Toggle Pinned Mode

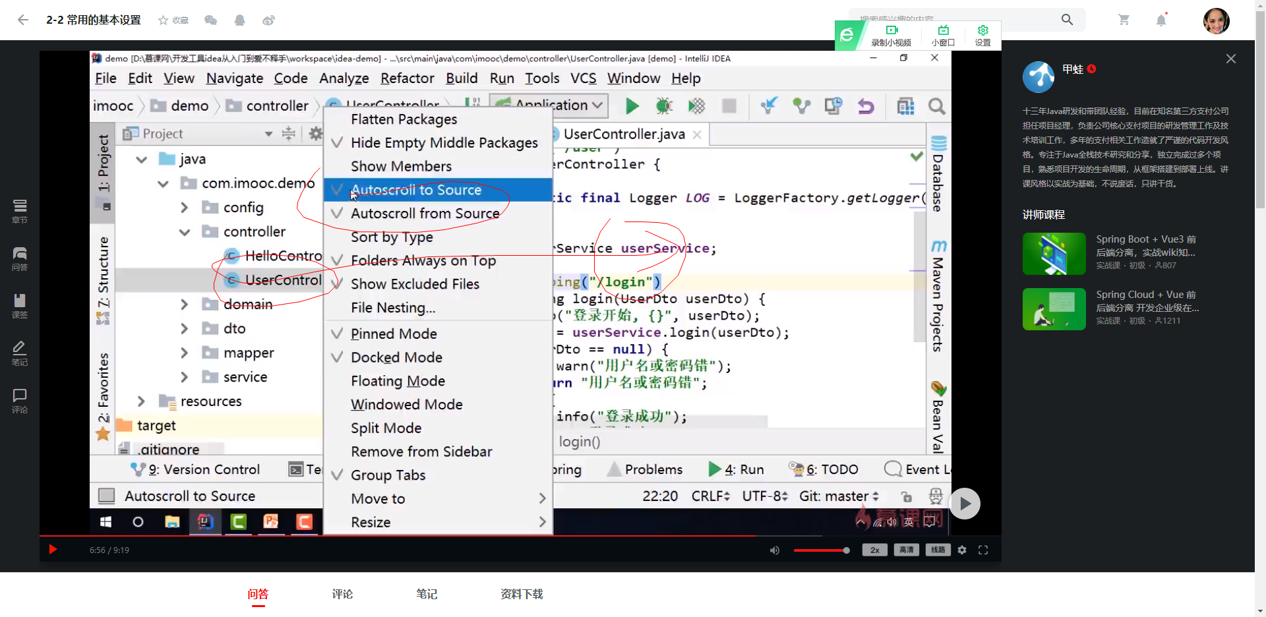point(438,334)
